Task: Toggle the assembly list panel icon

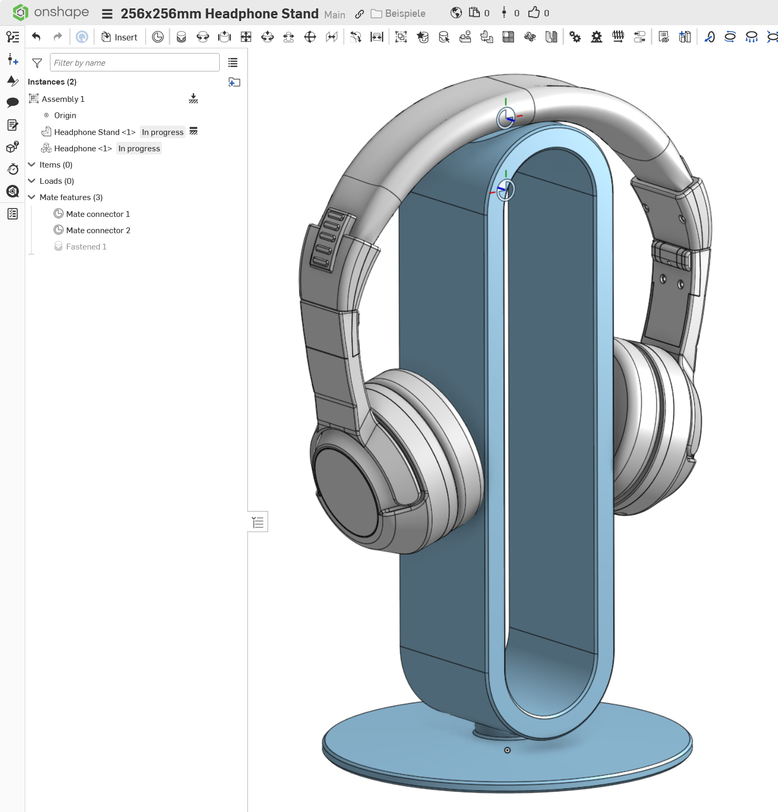Action: pyautogui.click(x=13, y=37)
